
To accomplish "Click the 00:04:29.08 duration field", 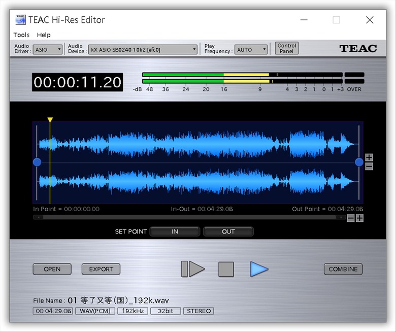I will [53, 311].
